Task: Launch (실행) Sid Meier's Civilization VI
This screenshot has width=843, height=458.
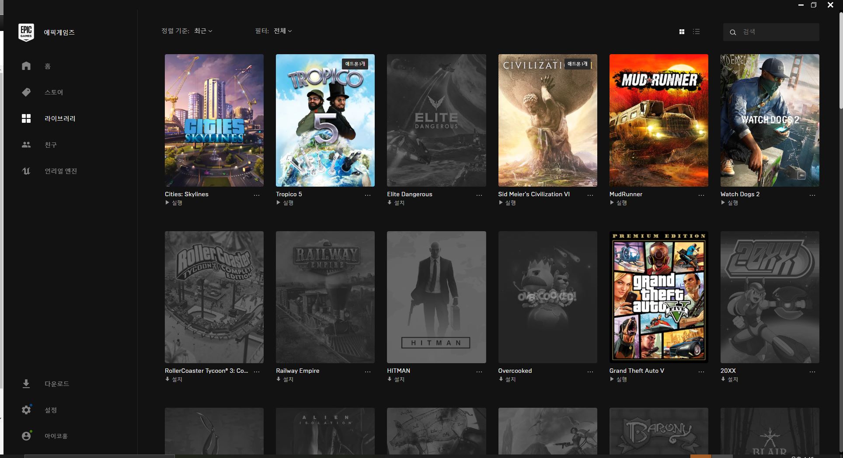Action: pyautogui.click(x=507, y=203)
